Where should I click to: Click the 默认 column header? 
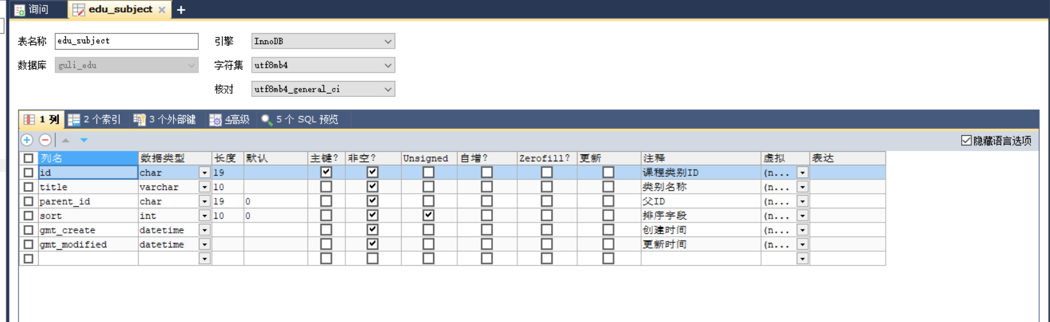[x=276, y=158]
